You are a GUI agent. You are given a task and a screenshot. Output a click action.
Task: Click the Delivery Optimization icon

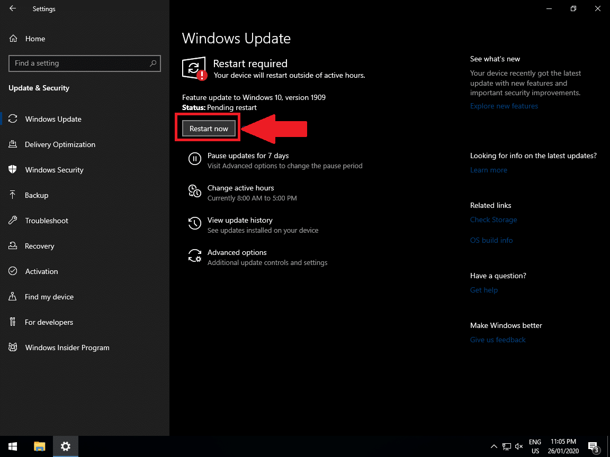13,144
